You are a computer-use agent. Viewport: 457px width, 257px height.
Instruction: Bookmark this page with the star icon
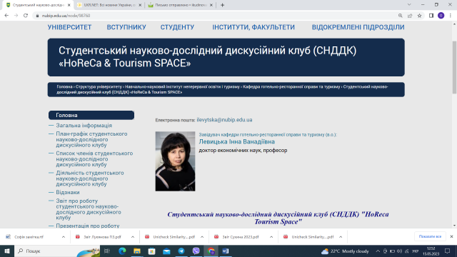[419, 16]
